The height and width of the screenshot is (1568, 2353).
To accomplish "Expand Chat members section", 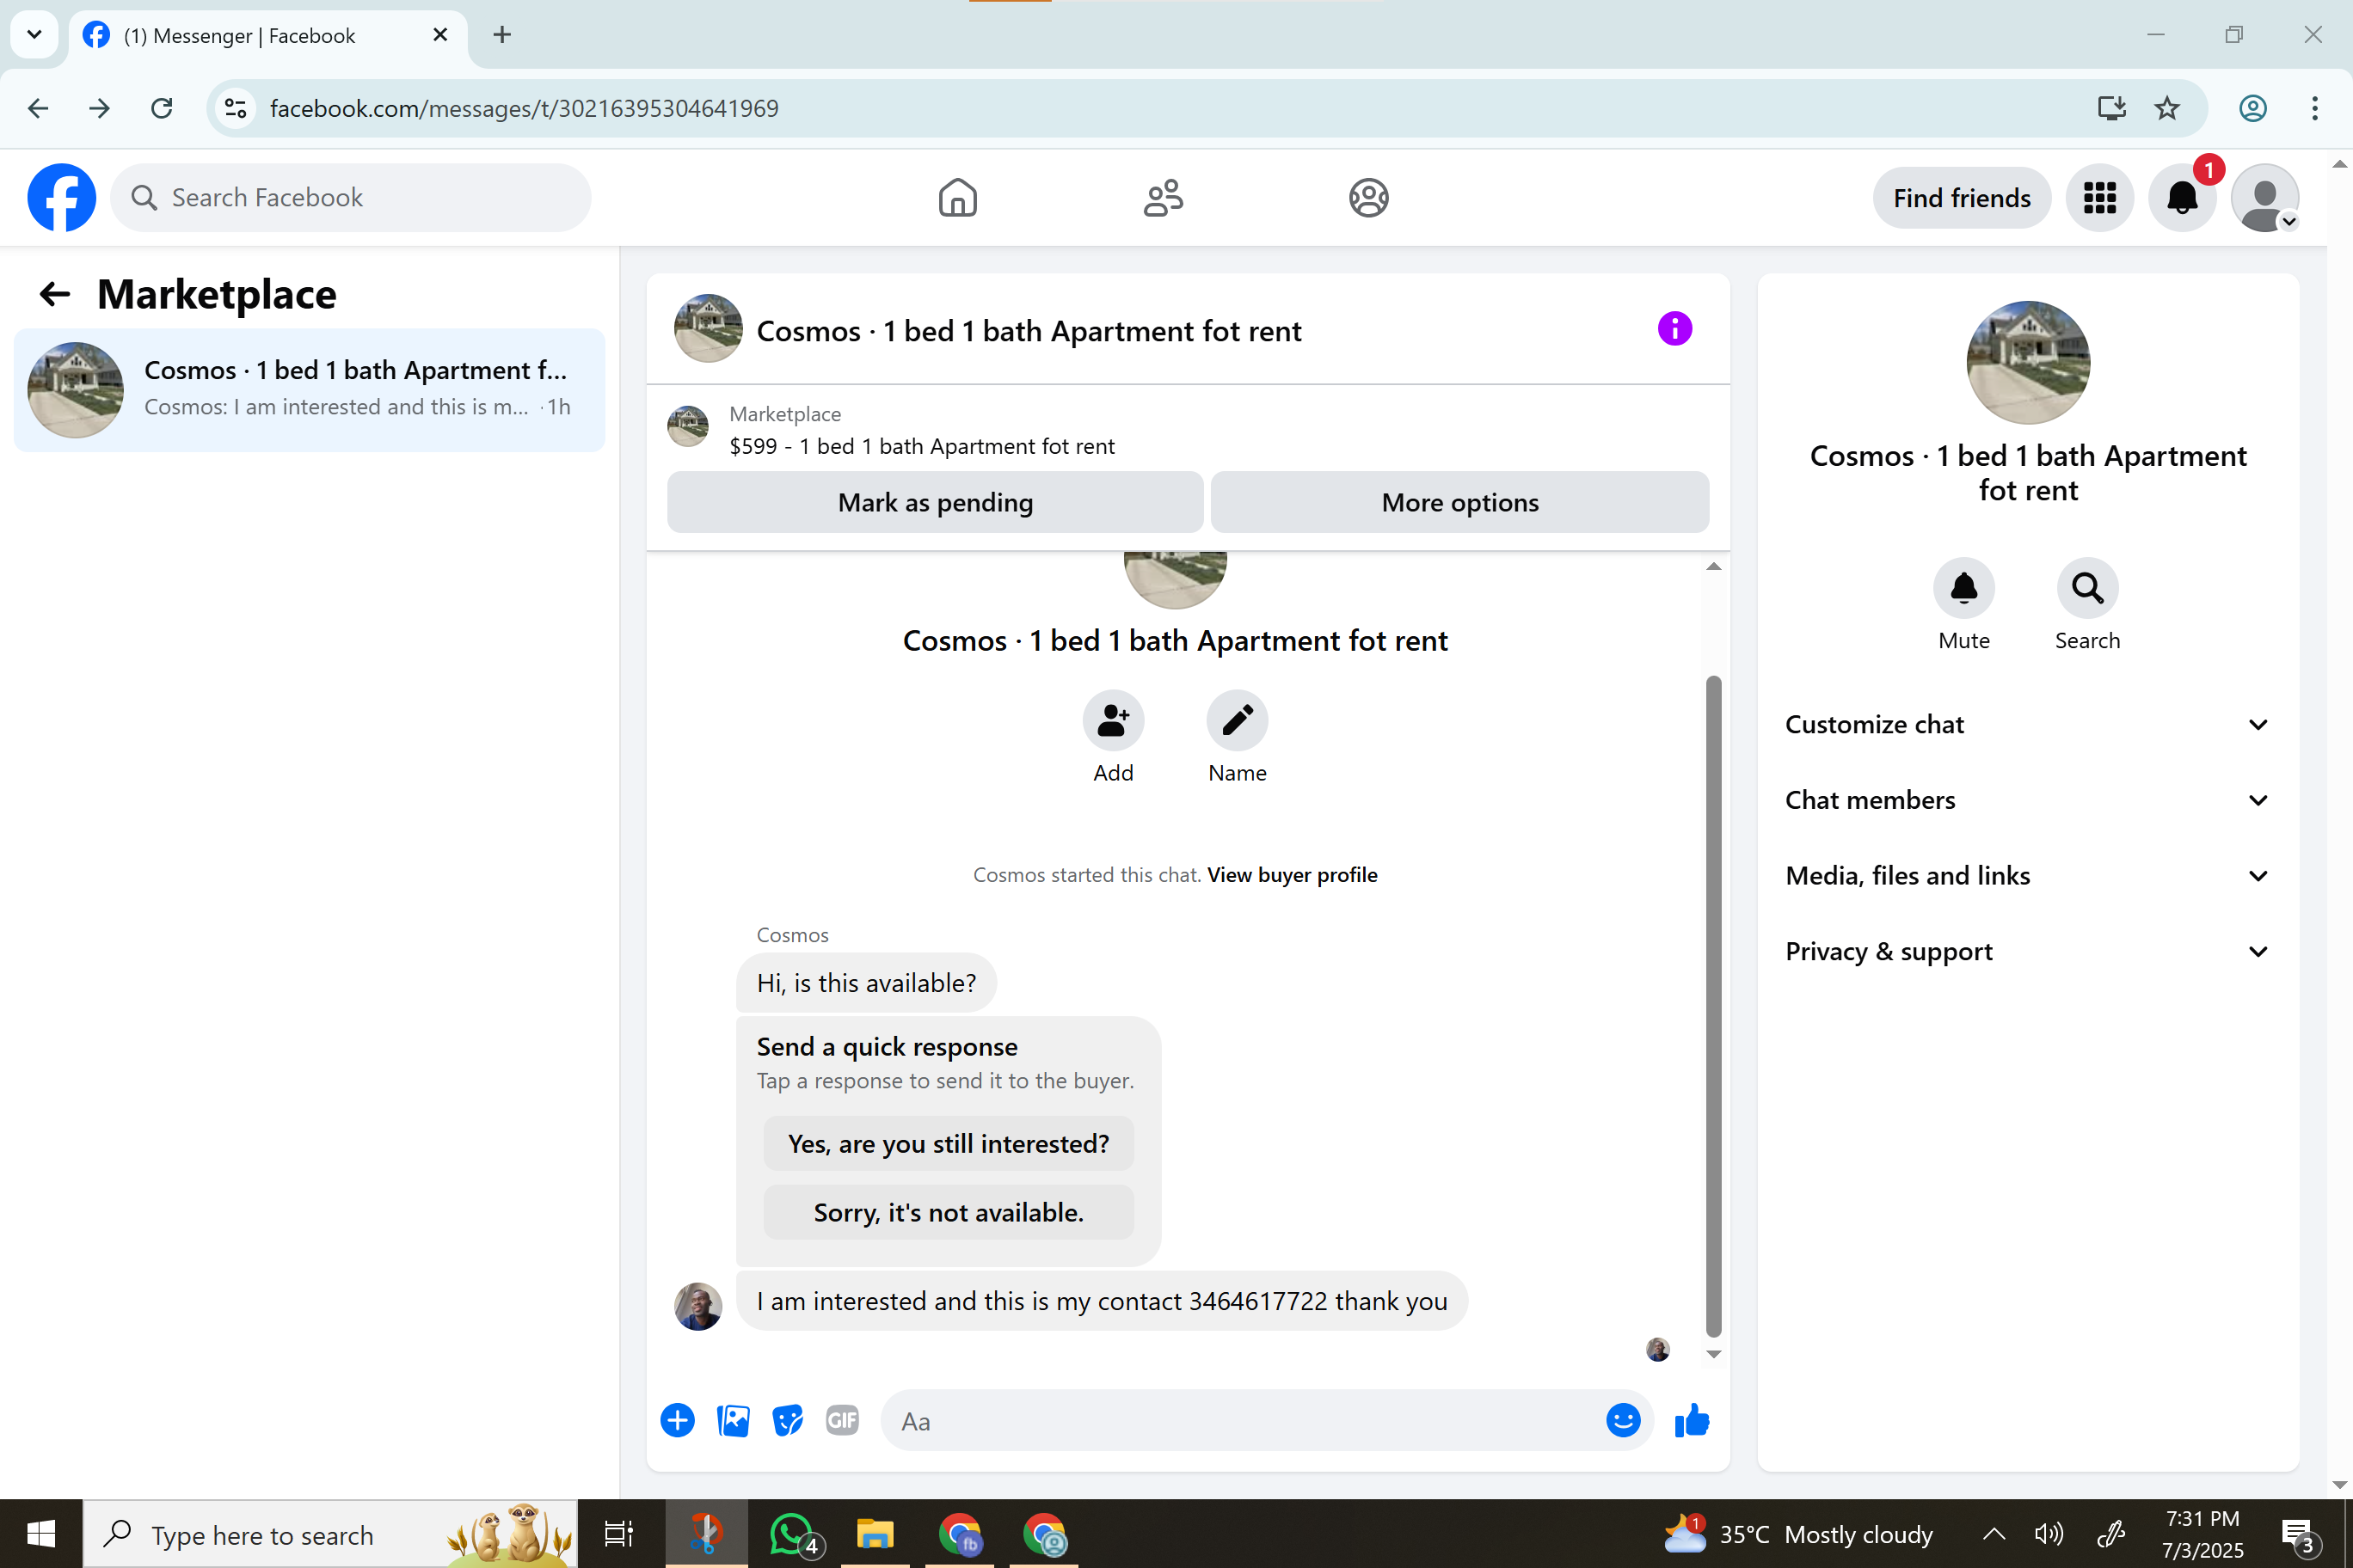I will pyautogui.click(x=2027, y=800).
